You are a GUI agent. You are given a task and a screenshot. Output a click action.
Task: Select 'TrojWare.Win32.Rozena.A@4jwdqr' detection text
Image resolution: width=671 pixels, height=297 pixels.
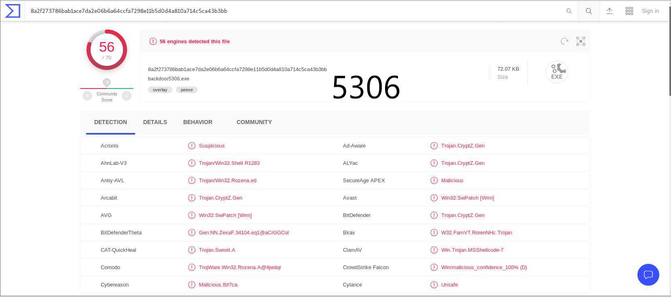[x=240, y=268]
